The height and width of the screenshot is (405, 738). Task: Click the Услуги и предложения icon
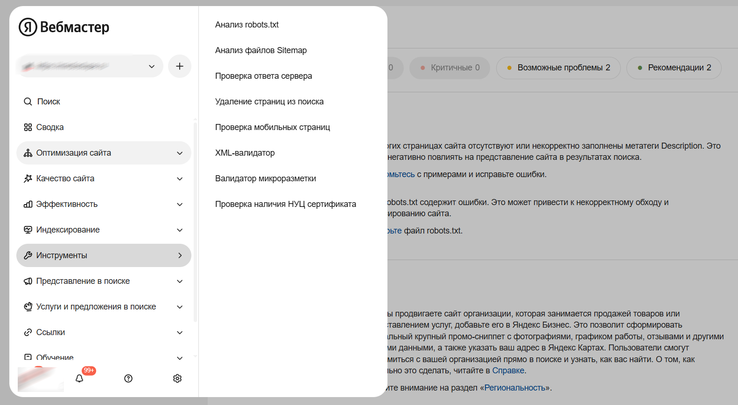(x=28, y=307)
